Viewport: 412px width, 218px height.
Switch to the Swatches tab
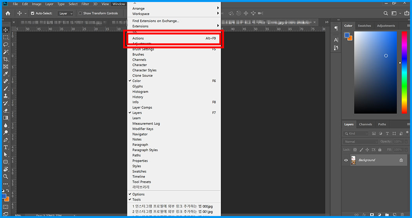(364, 26)
